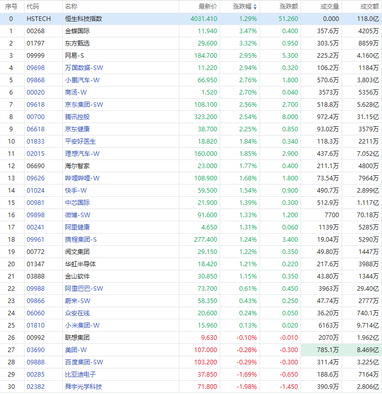Sort by the 成交量 column header
Screen dimensions: 382x394
click(330, 7)
